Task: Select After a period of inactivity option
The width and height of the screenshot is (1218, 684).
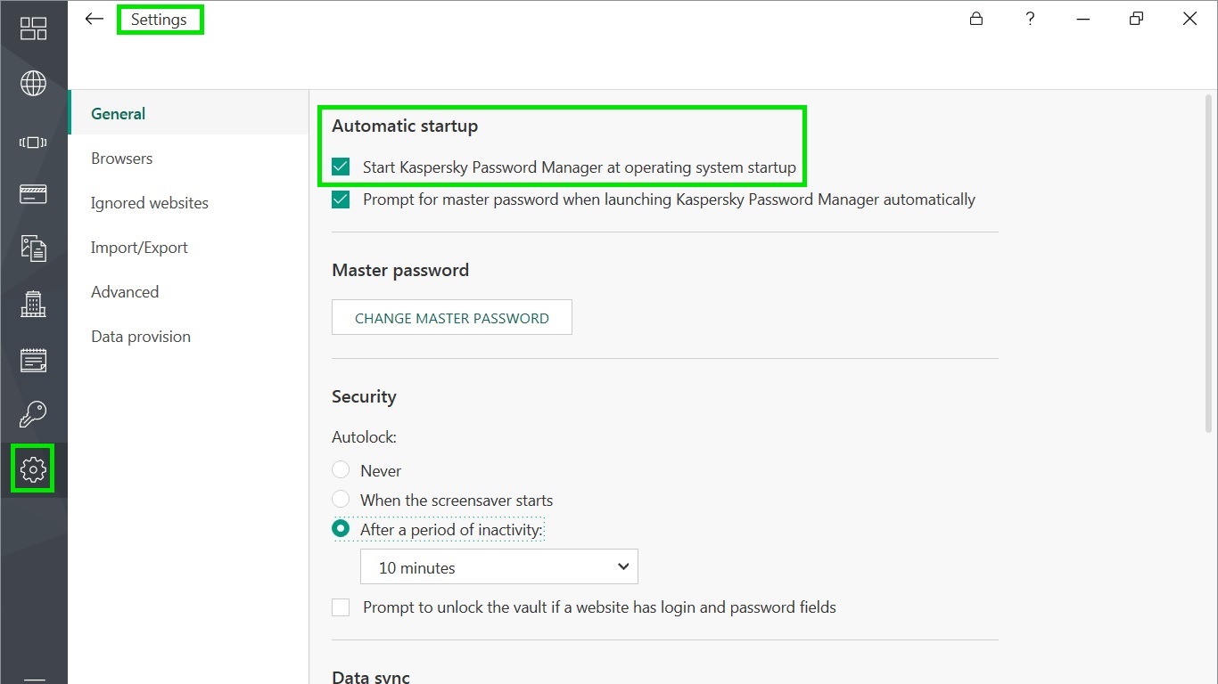Action: coord(341,529)
